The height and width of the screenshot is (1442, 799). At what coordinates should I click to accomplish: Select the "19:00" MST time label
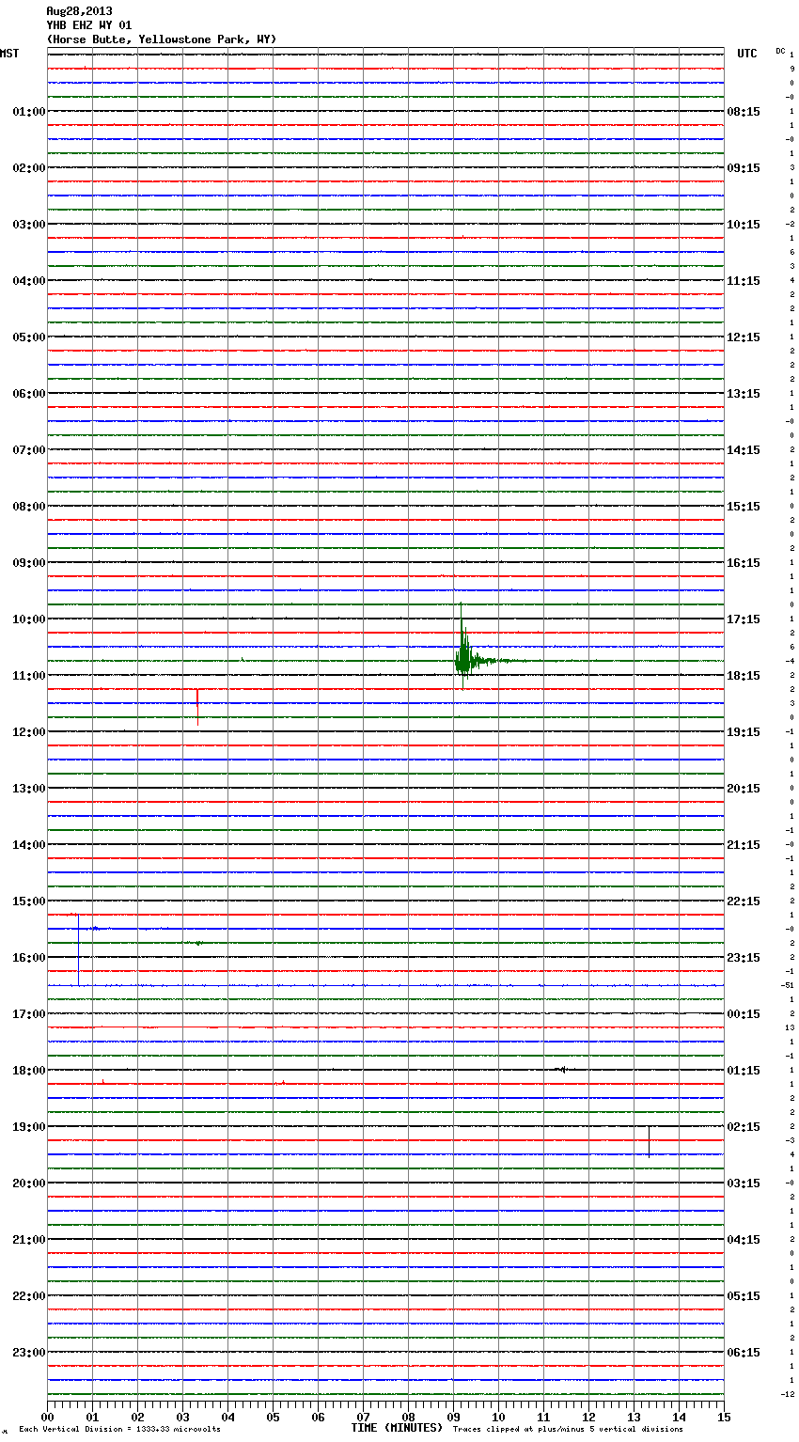coord(29,1127)
